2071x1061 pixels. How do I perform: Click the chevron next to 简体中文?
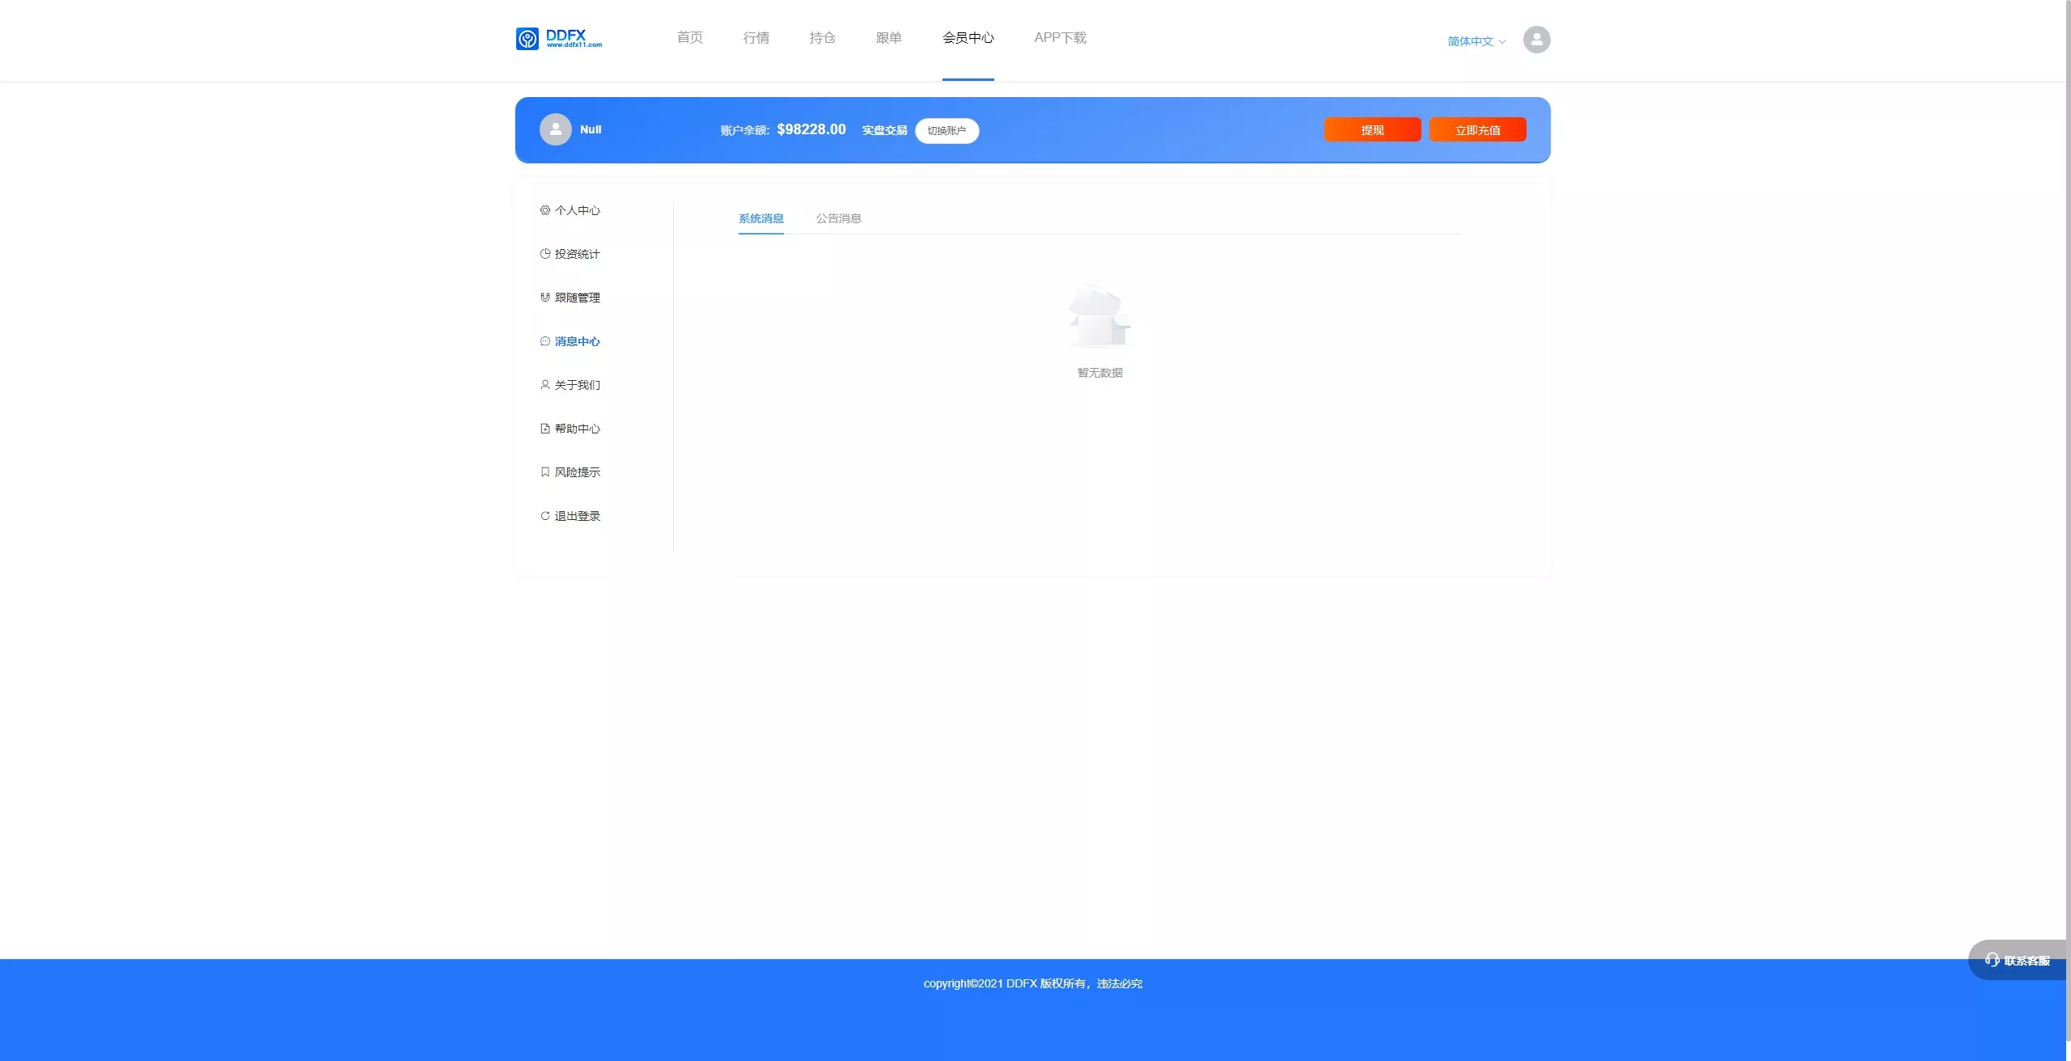click(1502, 42)
